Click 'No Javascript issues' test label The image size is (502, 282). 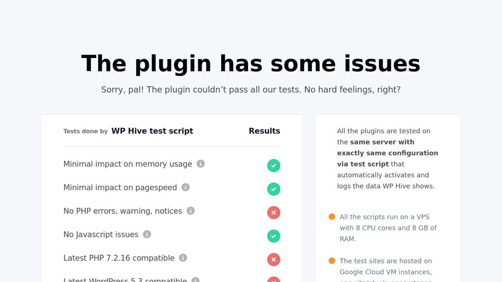pos(101,234)
